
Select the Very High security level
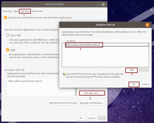[8, 35]
